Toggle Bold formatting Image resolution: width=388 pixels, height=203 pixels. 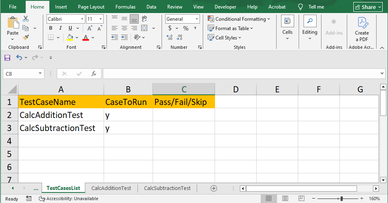pos(51,28)
